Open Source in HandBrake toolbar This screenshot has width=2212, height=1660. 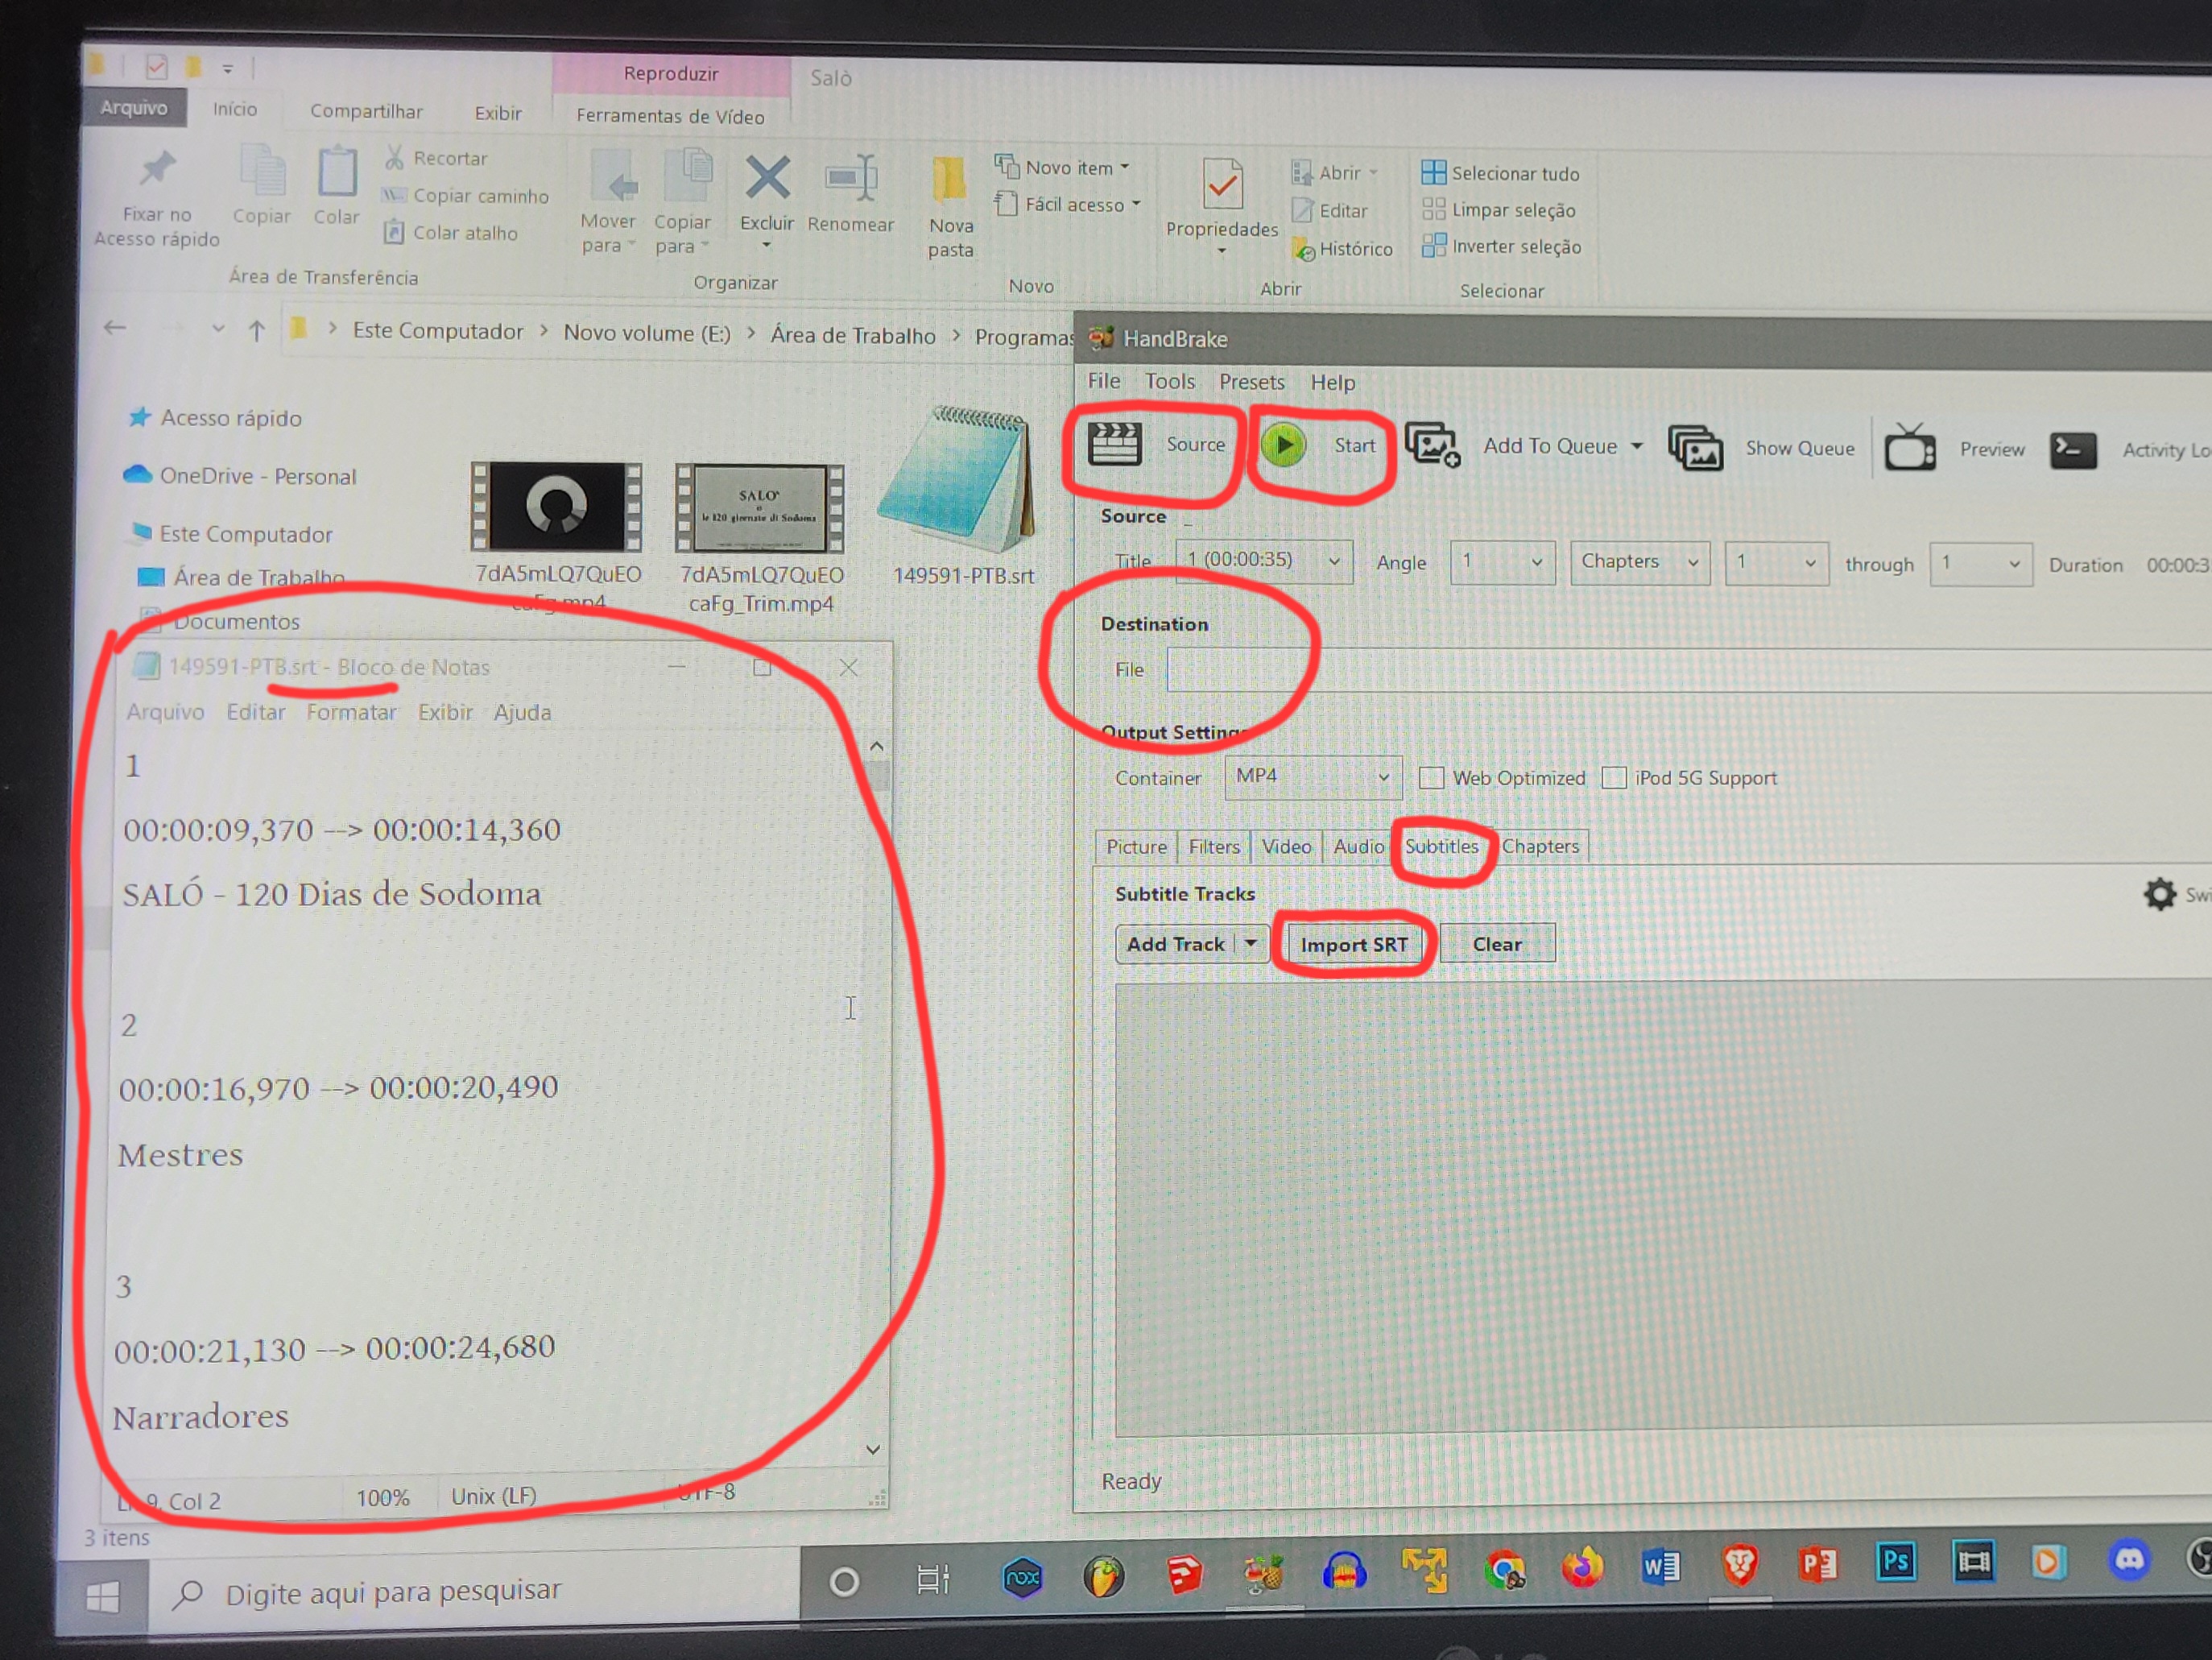1156,444
